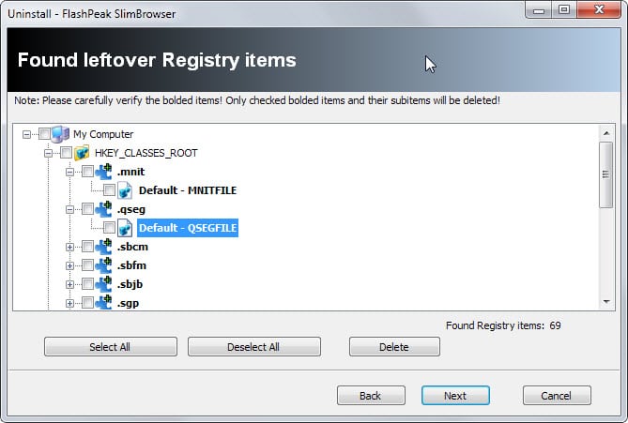Screen dimensions: 628x423
Task: Enable the .sbjb key checkbox
Action: 87,284
